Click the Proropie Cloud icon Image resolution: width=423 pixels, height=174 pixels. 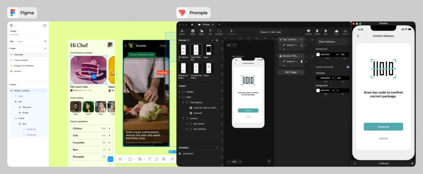(337, 32)
